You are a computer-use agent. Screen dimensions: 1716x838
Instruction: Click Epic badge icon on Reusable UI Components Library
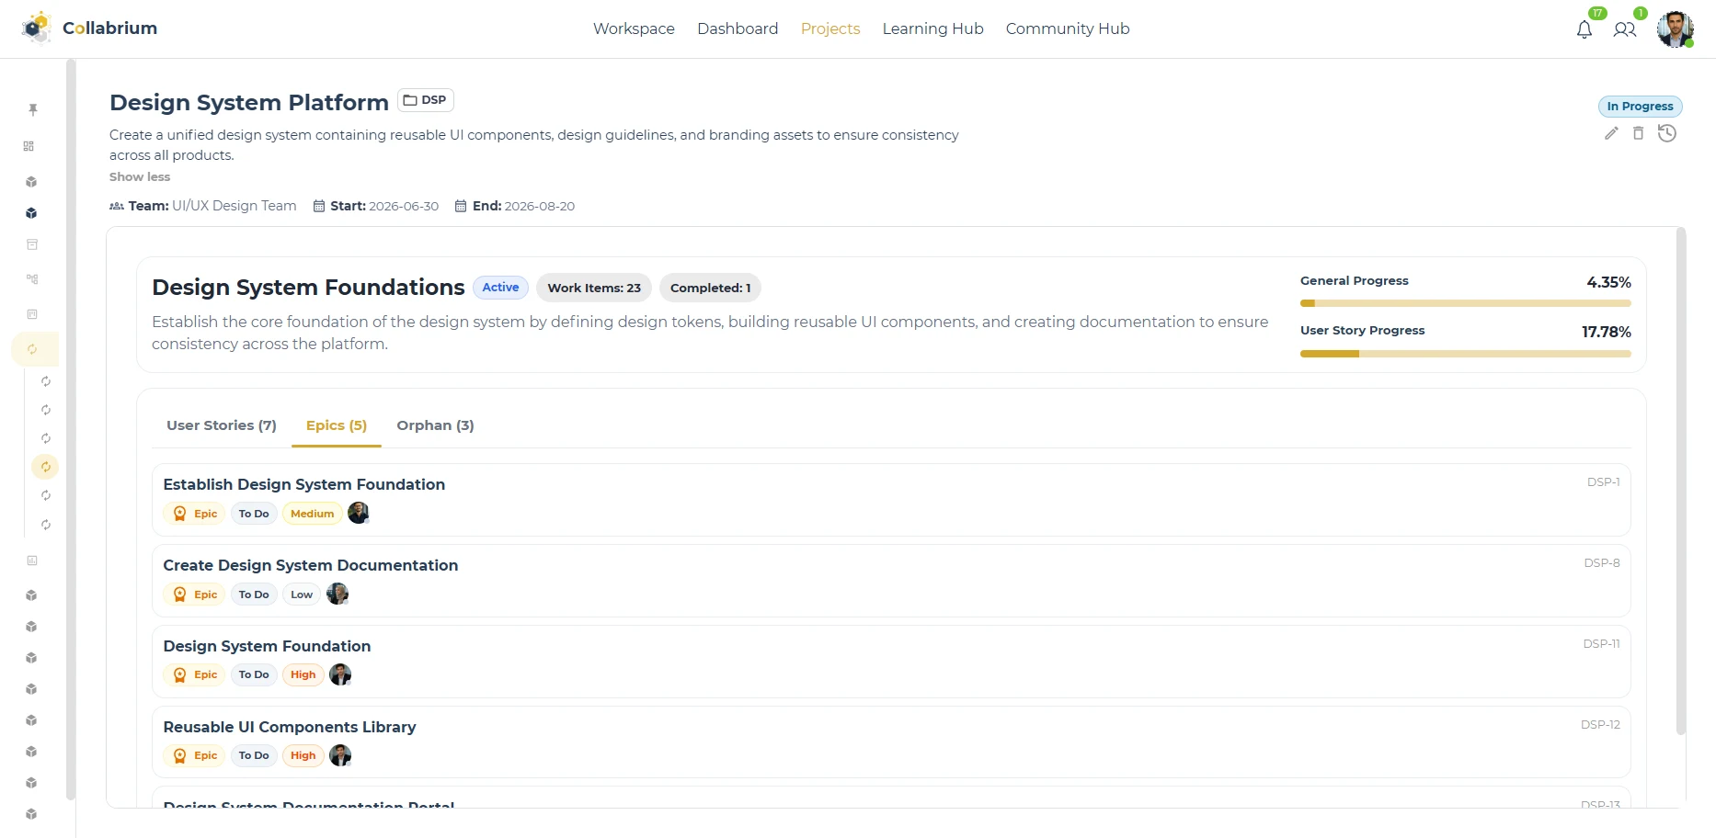tap(180, 755)
